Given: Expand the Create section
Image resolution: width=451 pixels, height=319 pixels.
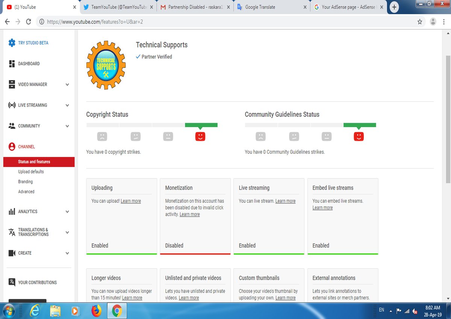Looking at the screenshot, I should click(x=67, y=253).
